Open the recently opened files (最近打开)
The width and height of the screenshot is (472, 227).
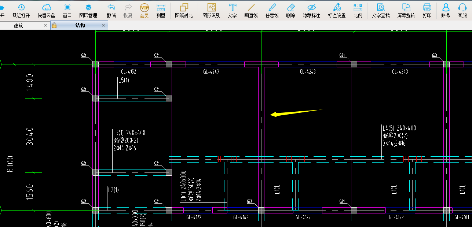pyautogui.click(x=21, y=10)
